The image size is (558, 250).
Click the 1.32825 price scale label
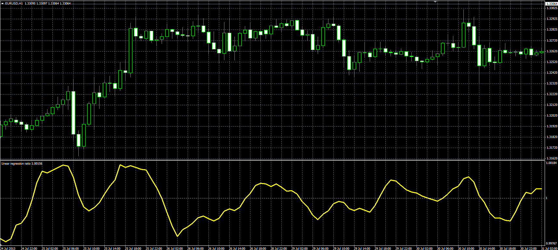pyautogui.click(x=552, y=30)
